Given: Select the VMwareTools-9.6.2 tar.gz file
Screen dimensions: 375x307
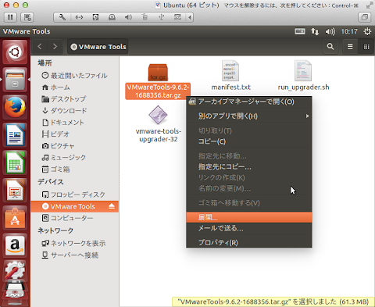Looking at the screenshot, I should coord(158,81).
